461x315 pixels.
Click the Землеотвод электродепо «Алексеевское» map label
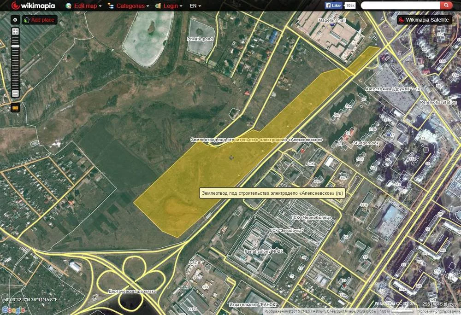click(256, 140)
